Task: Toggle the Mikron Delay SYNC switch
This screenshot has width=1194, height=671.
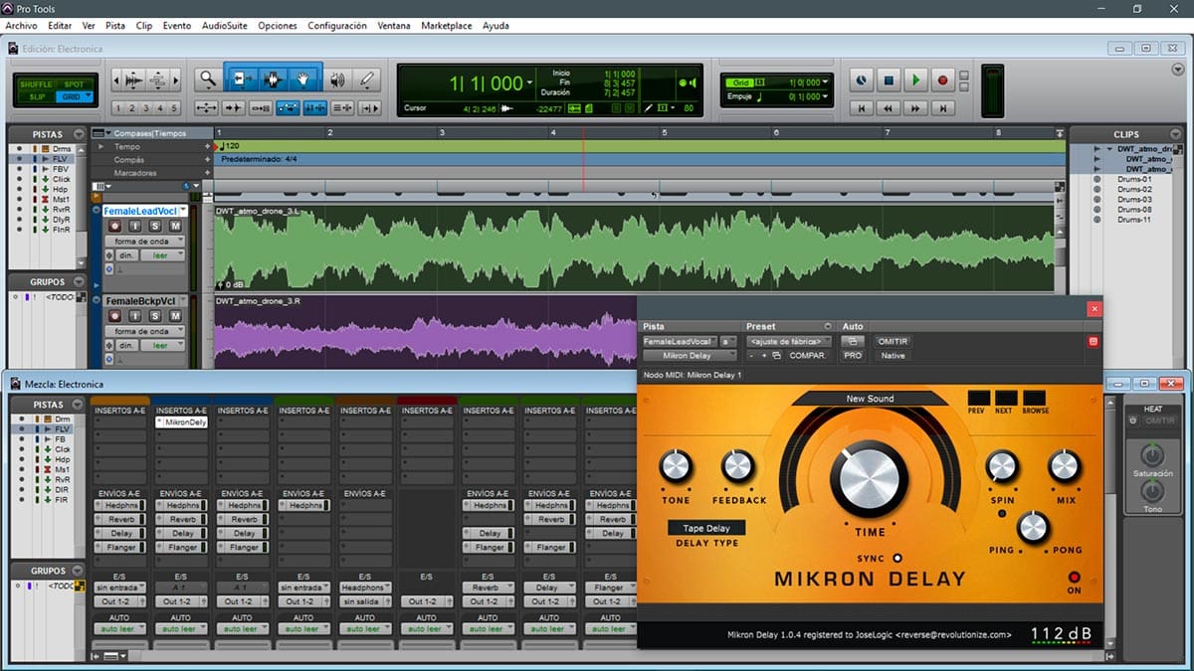Action: pos(897,559)
